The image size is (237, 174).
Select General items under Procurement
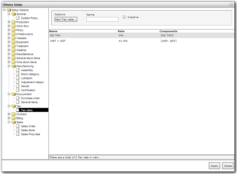[29, 102]
